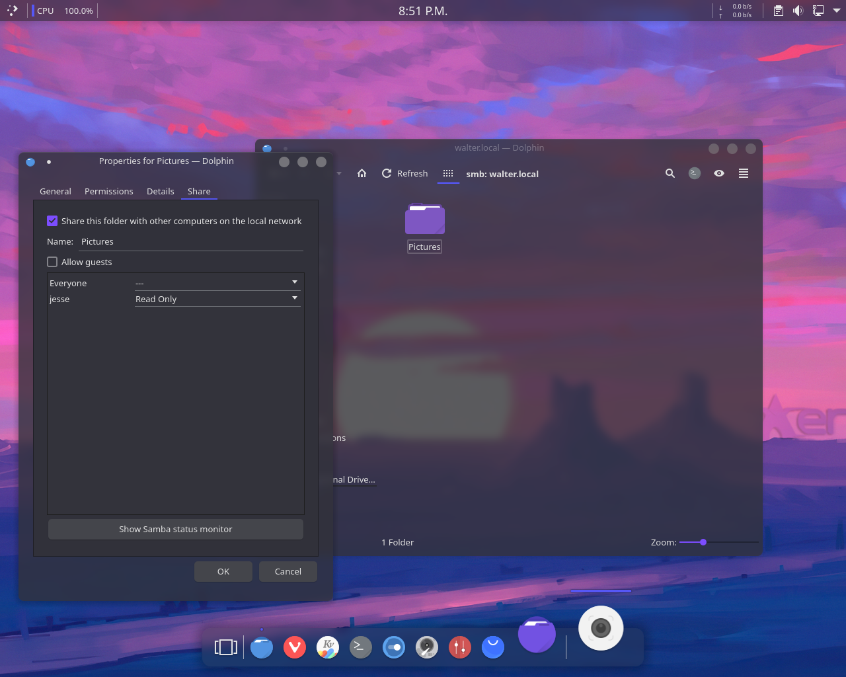This screenshot has width=846, height=677.
Task: Open the clipboard tray icon
Action: tap(779, 11)
